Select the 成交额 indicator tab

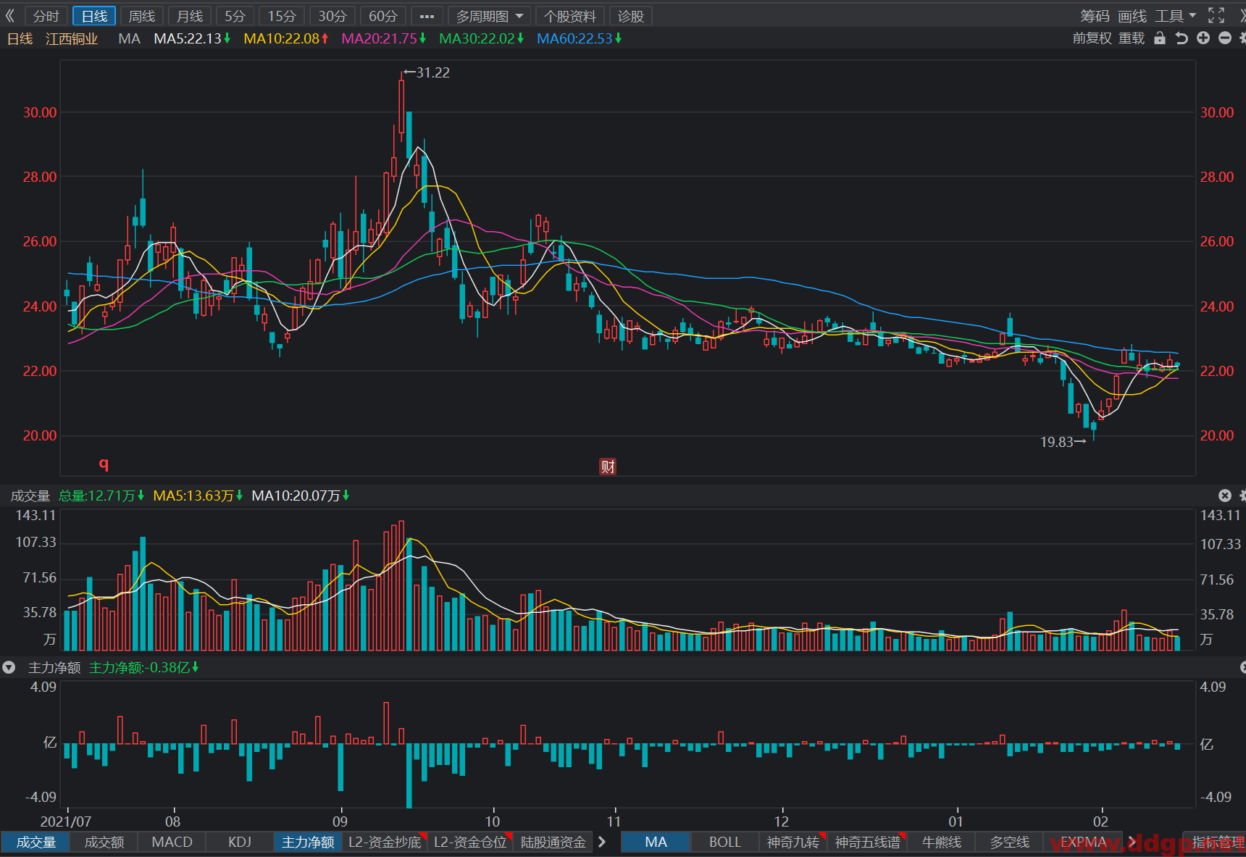pyautogui.click(x=104, y=842)
